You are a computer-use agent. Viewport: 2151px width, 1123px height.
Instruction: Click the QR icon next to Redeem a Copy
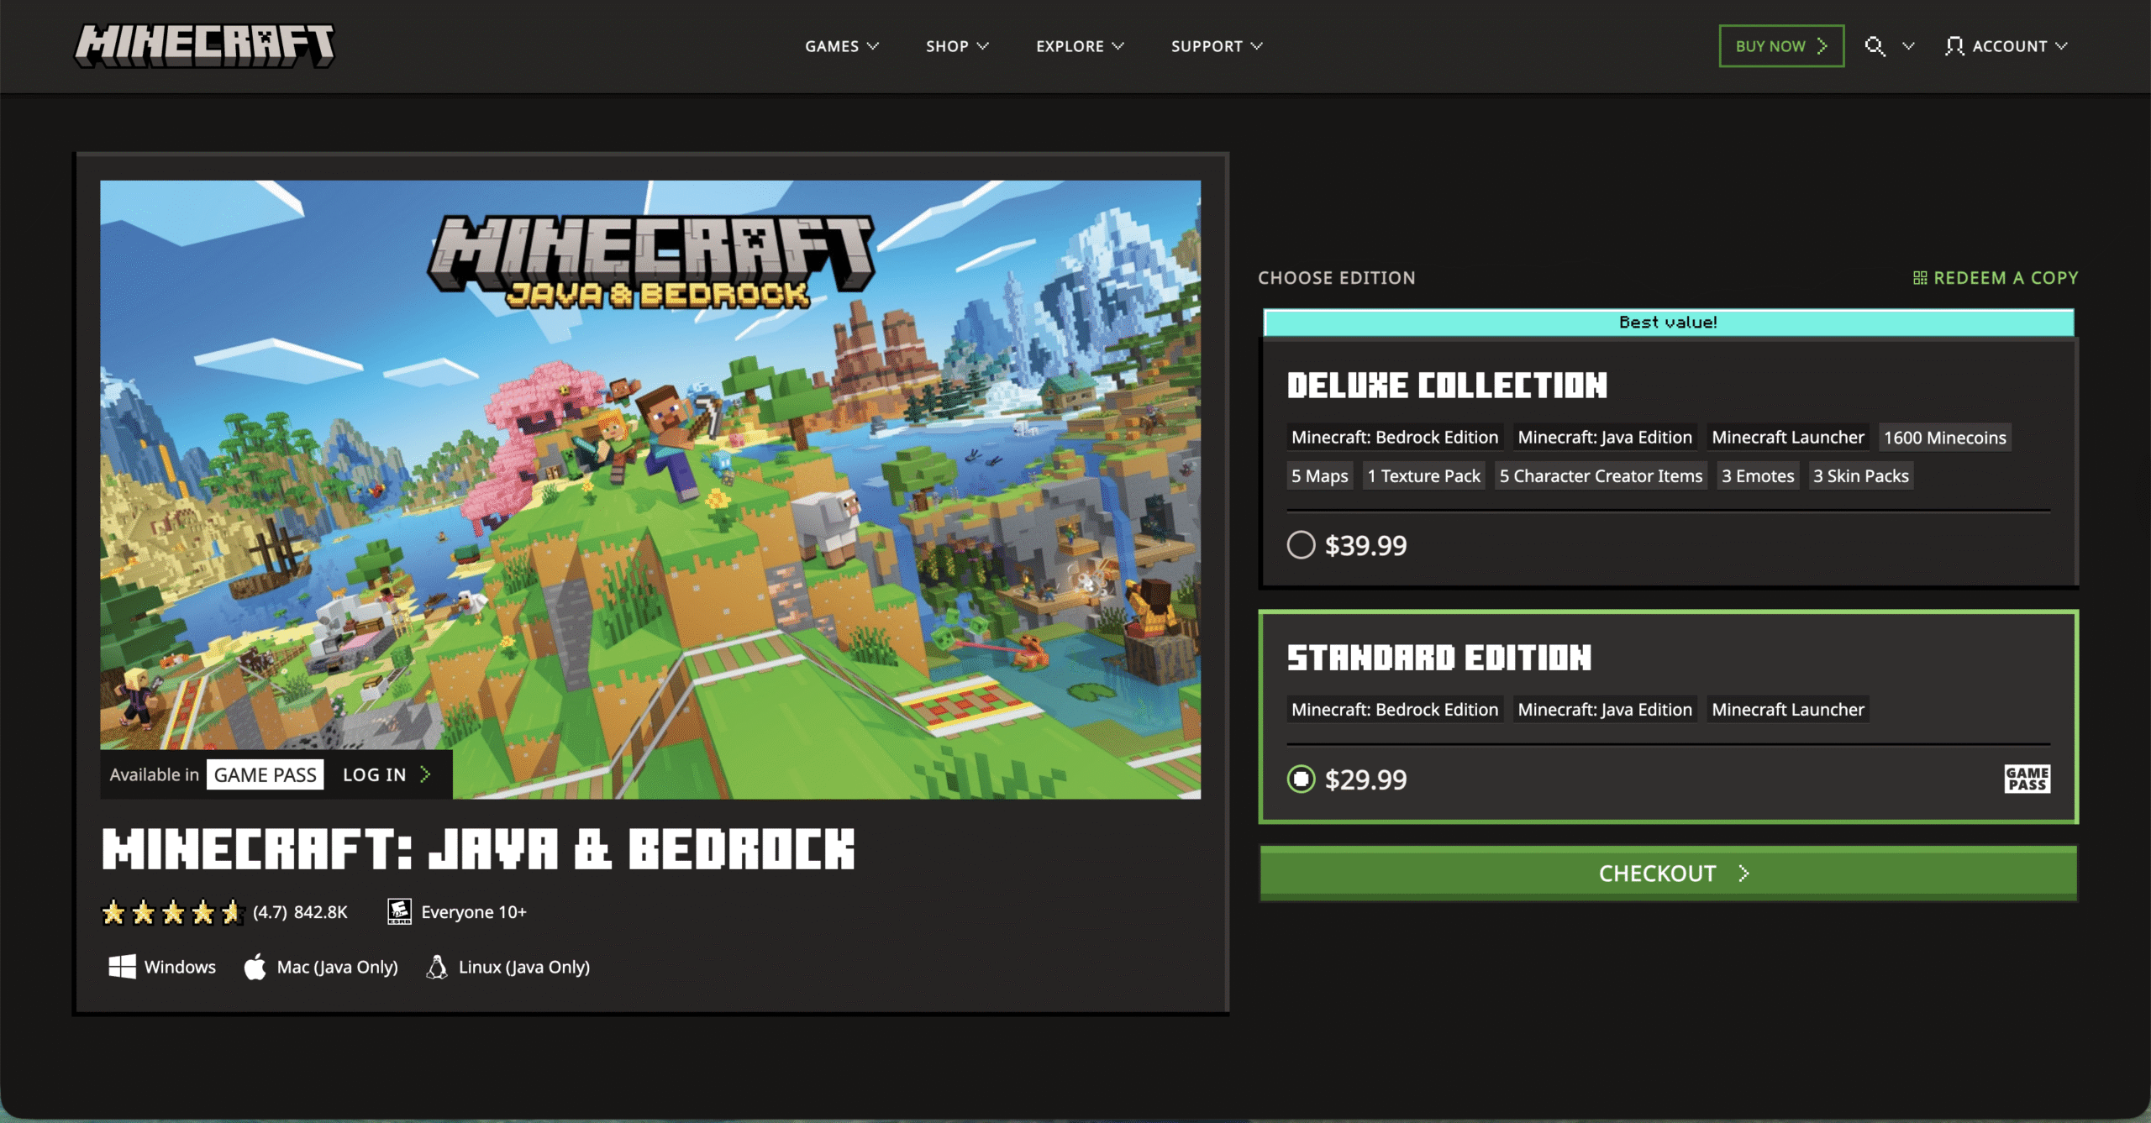click(x=1920, y=277)
